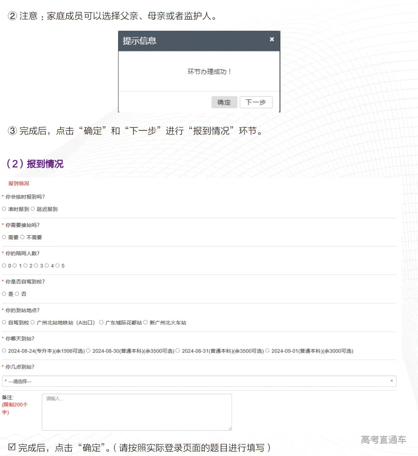Select the 2024-08-24(专升本) arrival date
This screenshot has width=418, height=456.
[x=4, y=351]
